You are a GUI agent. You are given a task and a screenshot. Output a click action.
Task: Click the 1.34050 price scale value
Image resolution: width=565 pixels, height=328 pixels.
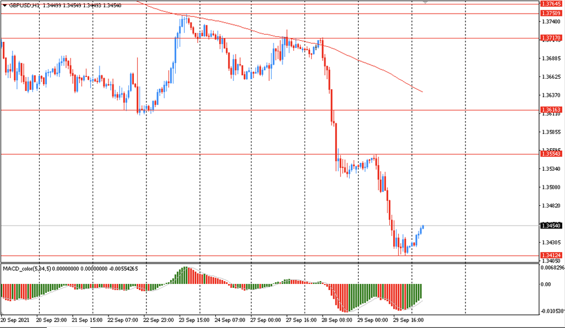pyautogui.click(x=551, y=261)
